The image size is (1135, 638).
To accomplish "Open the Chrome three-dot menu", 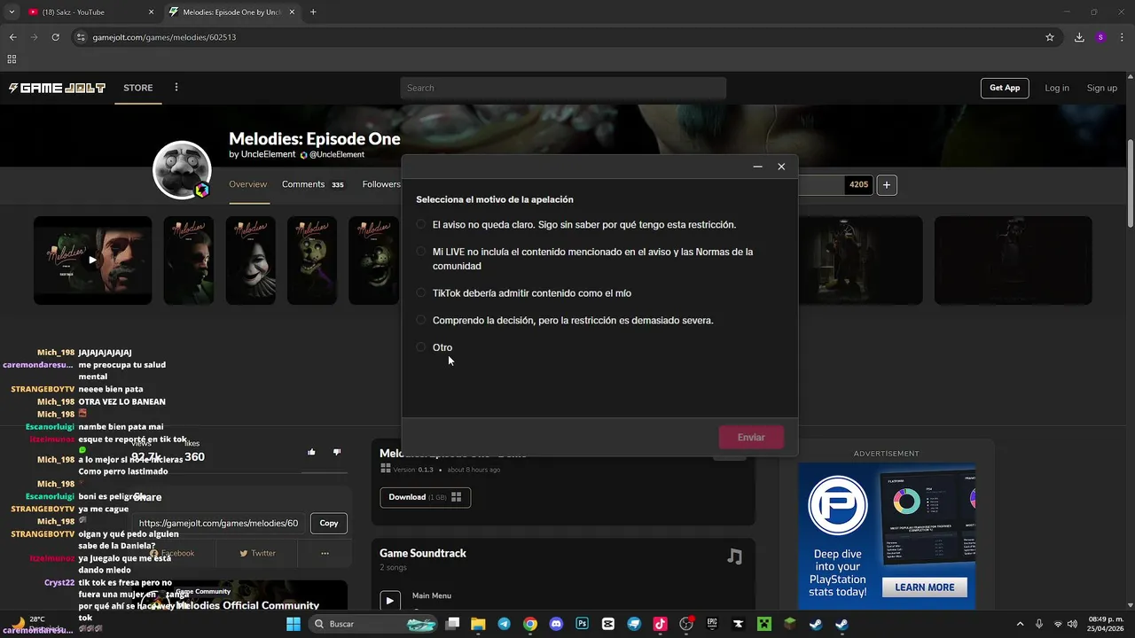I will pyautogui.click(x=1122, y=37).
